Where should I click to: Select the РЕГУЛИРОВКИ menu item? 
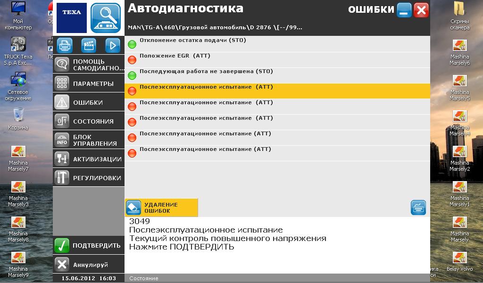89,178
